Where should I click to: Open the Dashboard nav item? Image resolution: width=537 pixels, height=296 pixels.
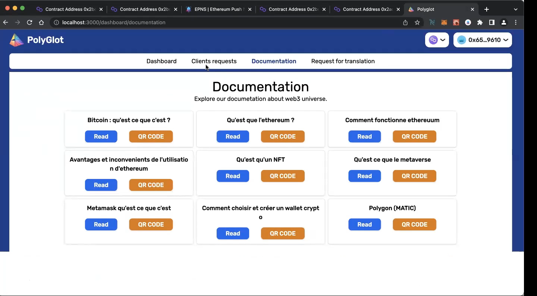point(161,61)
